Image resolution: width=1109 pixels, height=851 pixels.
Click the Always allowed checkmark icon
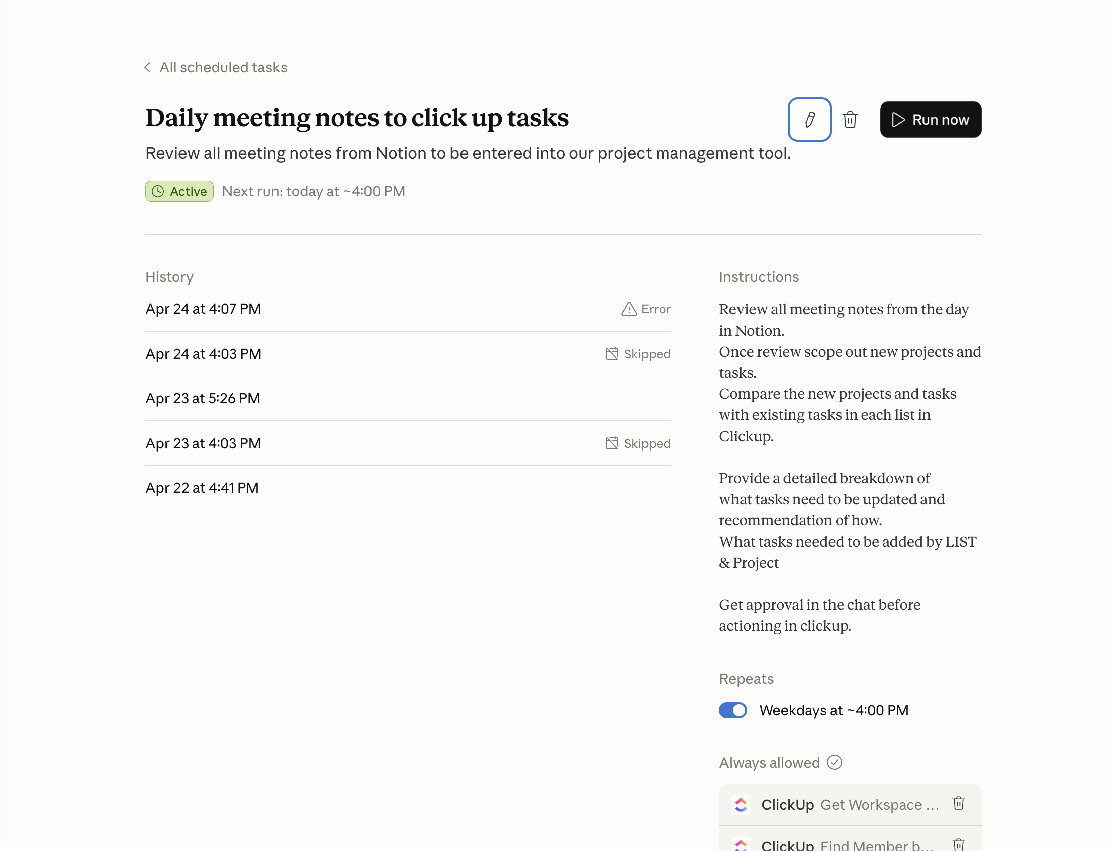(835, 763)
